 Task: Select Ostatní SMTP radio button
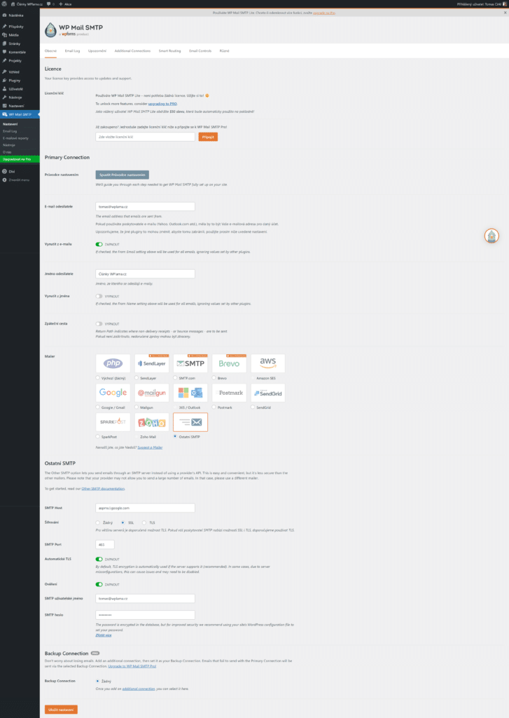[175, 436]
